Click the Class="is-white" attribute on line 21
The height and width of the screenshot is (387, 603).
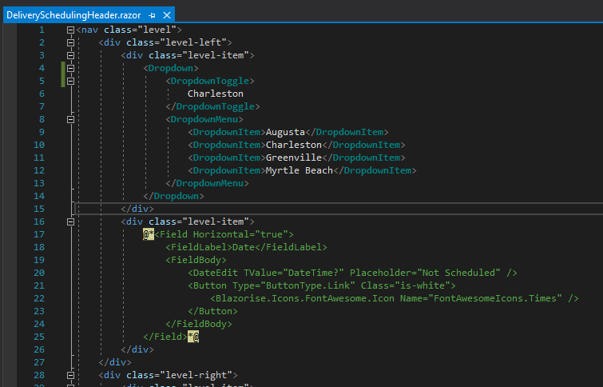[406, 285]
